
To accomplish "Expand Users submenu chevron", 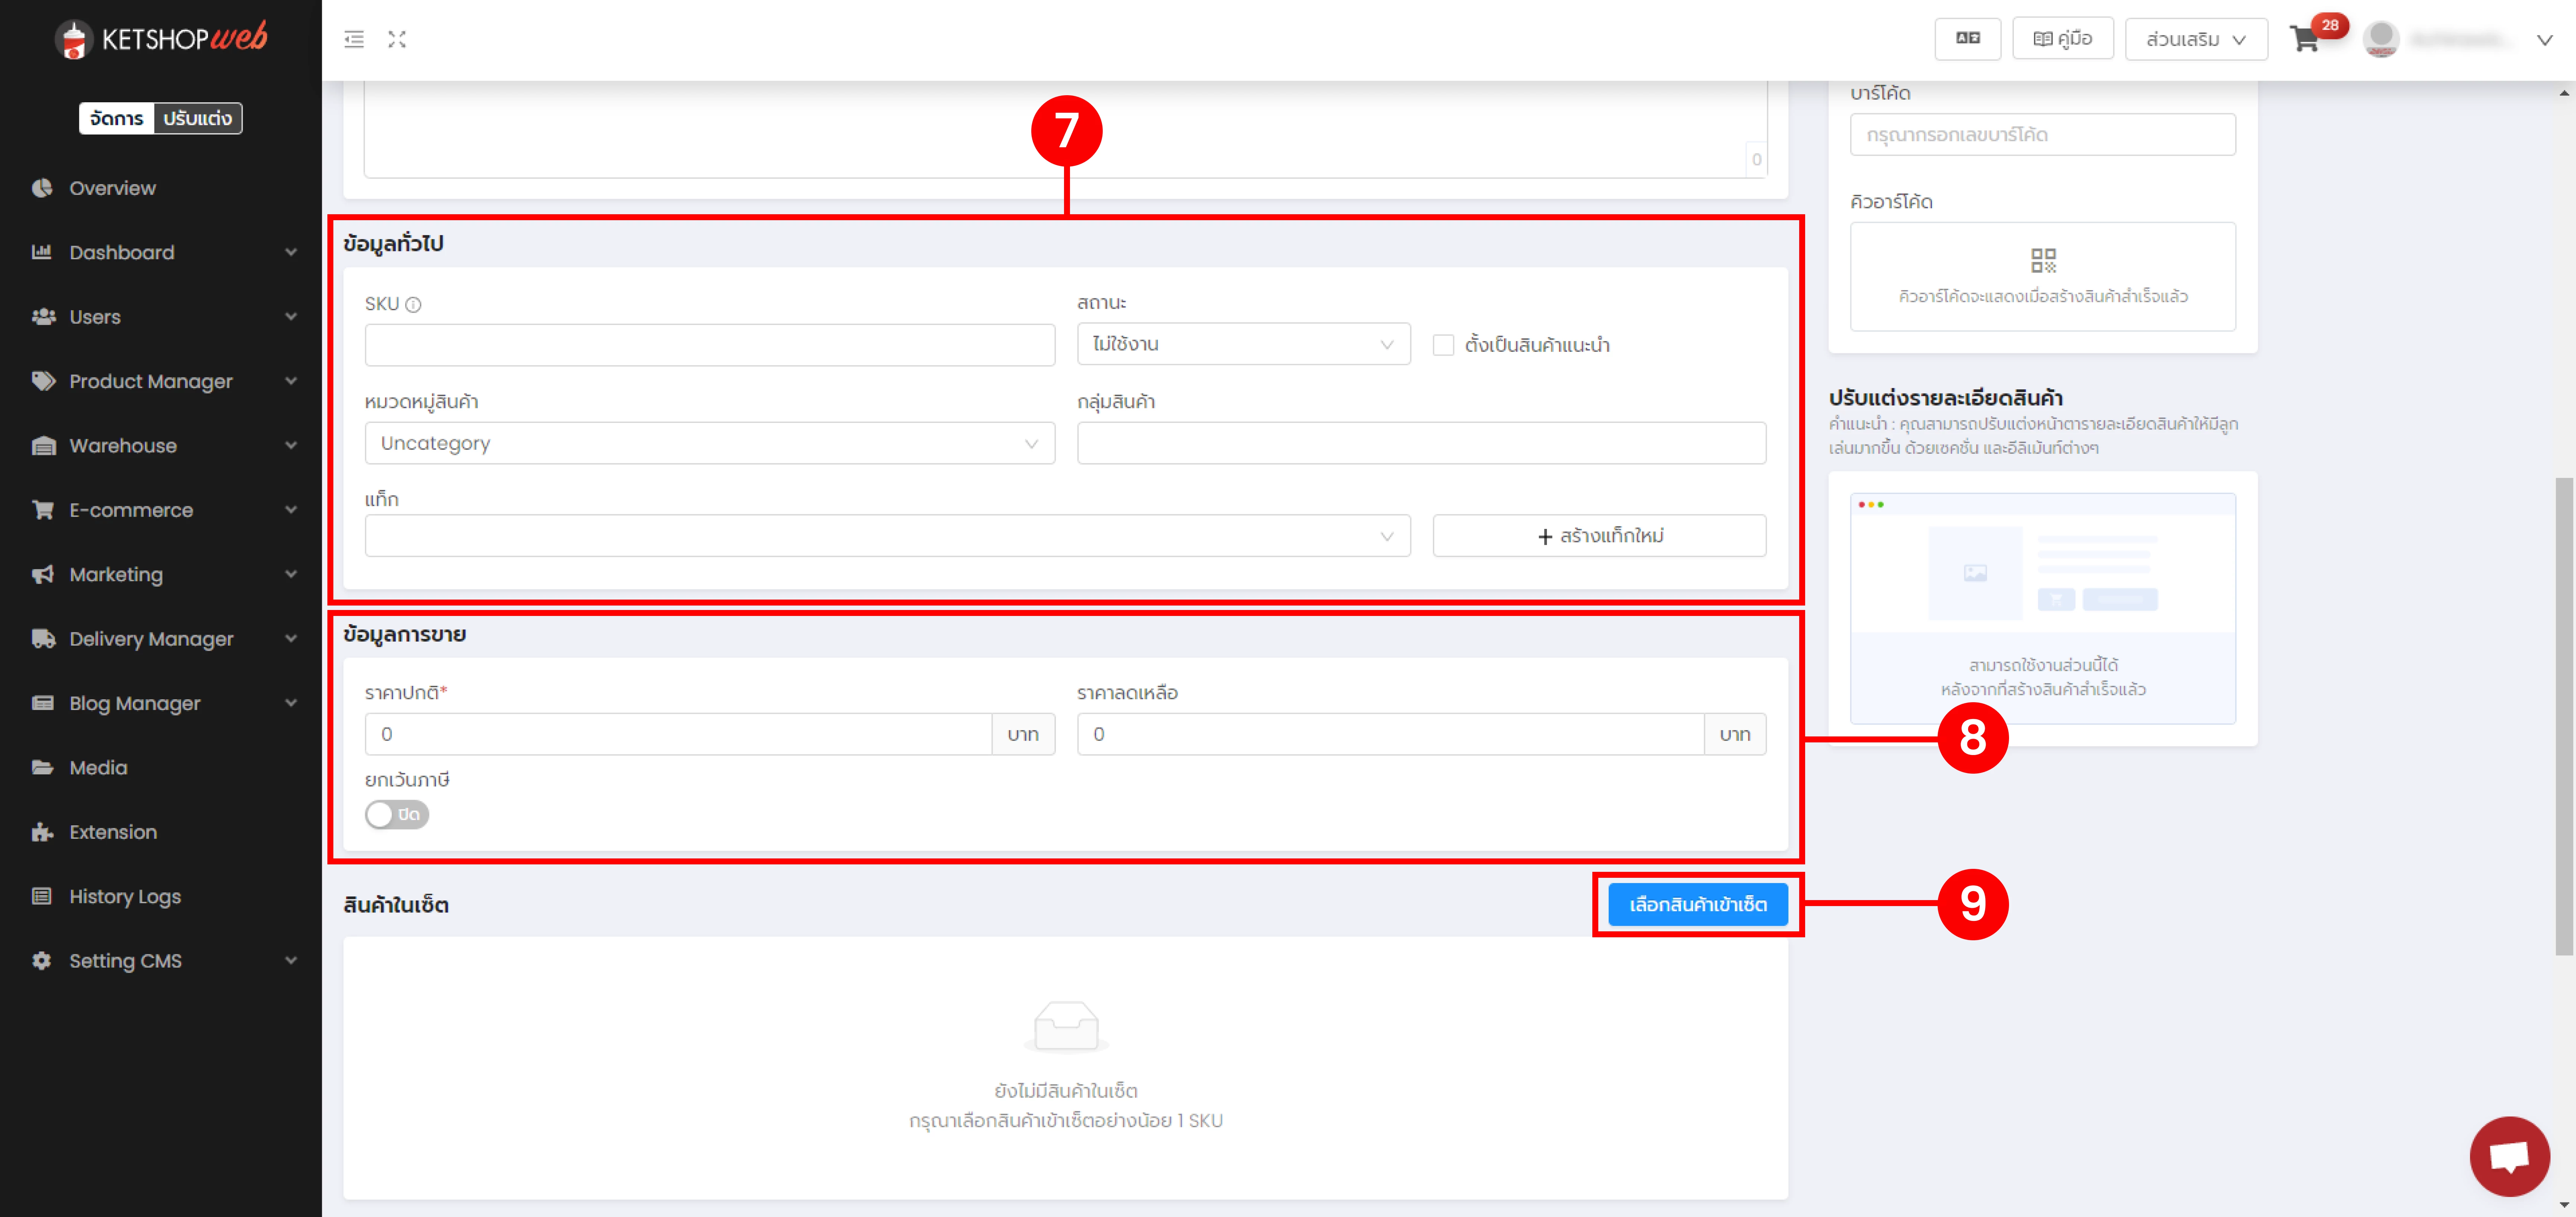I will [291, 317].
